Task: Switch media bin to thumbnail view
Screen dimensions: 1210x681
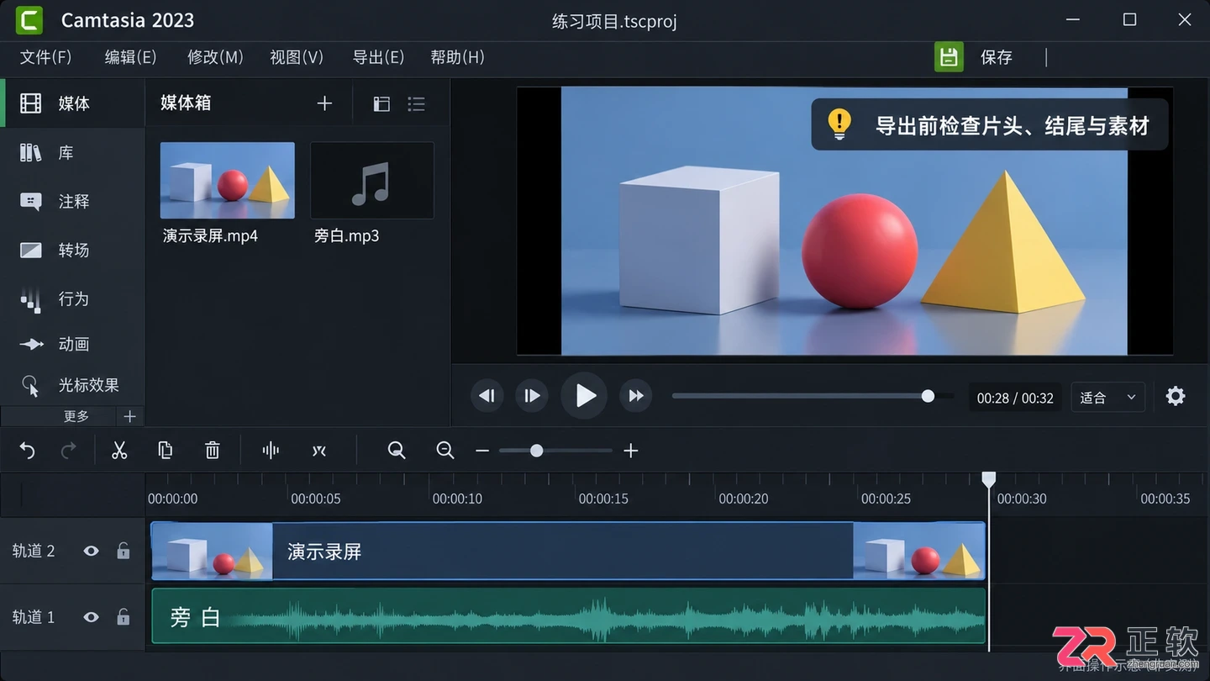Action: point(381,103)
